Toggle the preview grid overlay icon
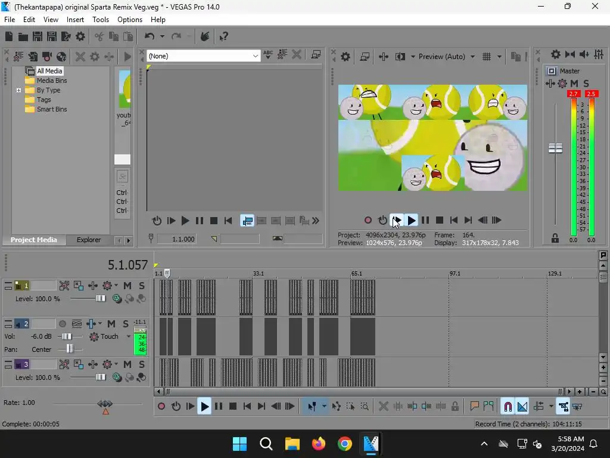The height and width of the screenshot is (458, 610). tap(487, 57)
